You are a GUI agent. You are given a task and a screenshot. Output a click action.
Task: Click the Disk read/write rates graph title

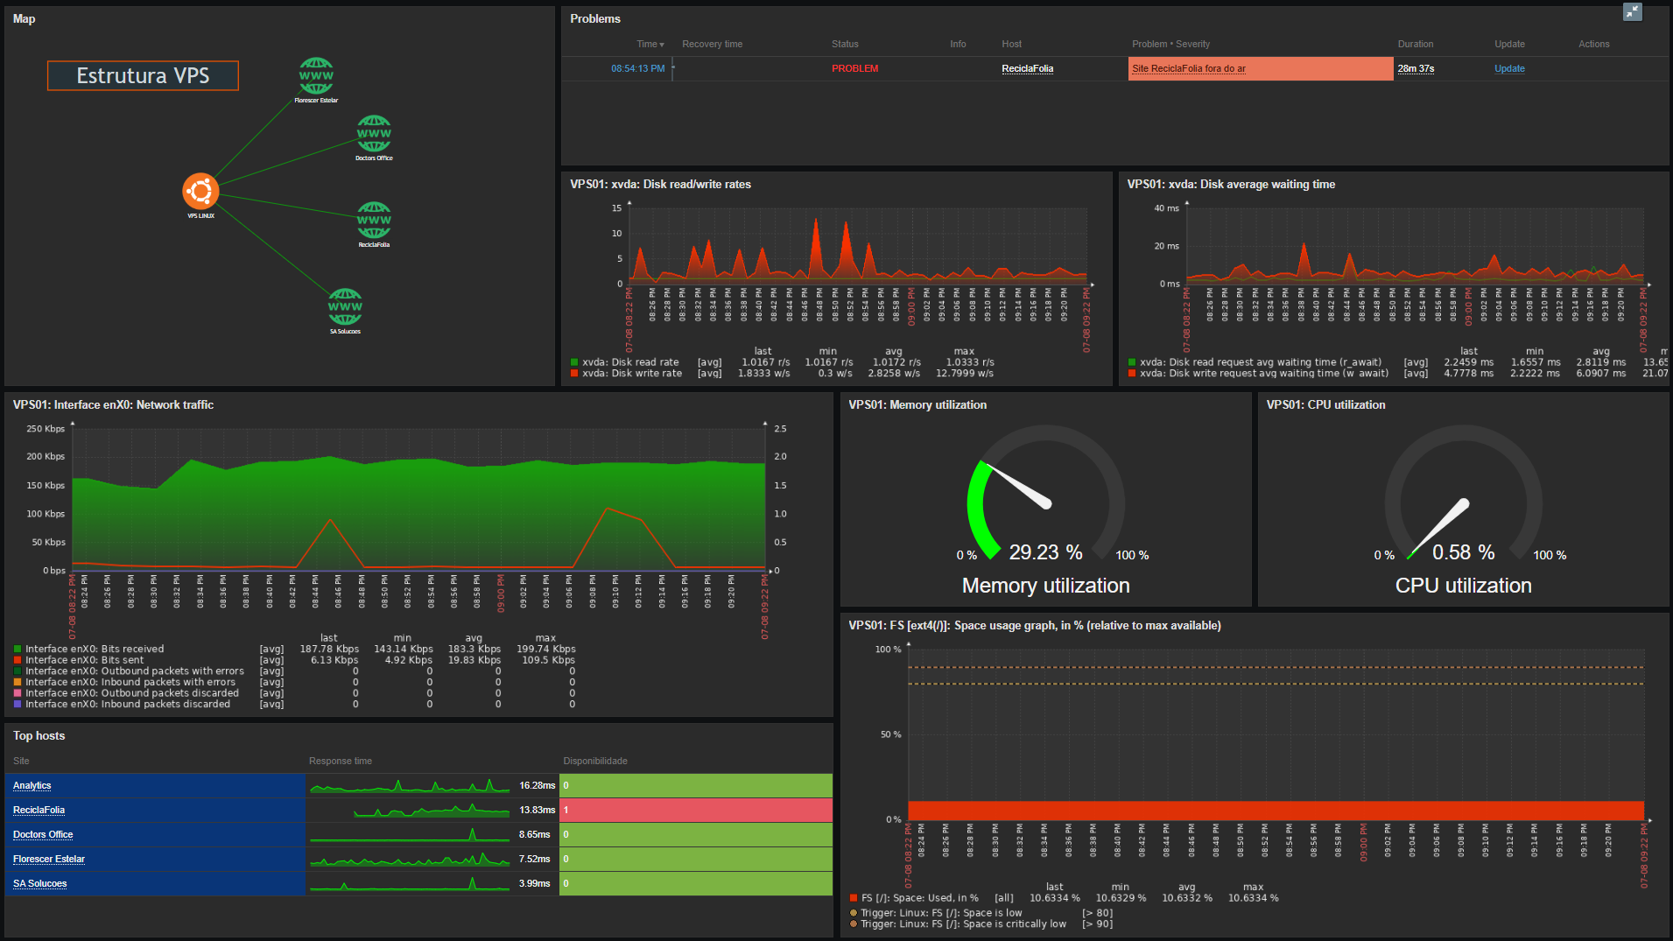pyautogui.click(x=660, y=185)
